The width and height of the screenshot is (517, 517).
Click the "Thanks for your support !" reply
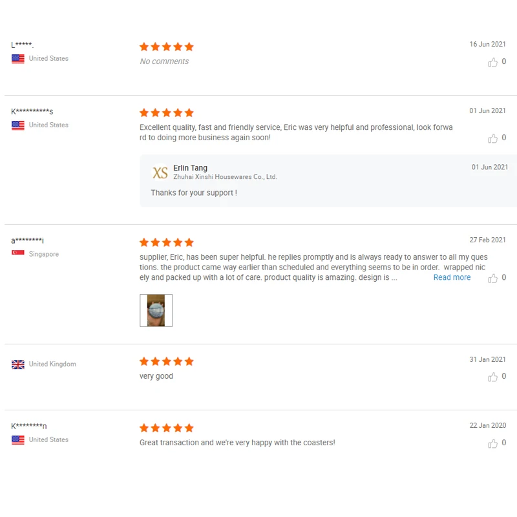pos(194,193)
